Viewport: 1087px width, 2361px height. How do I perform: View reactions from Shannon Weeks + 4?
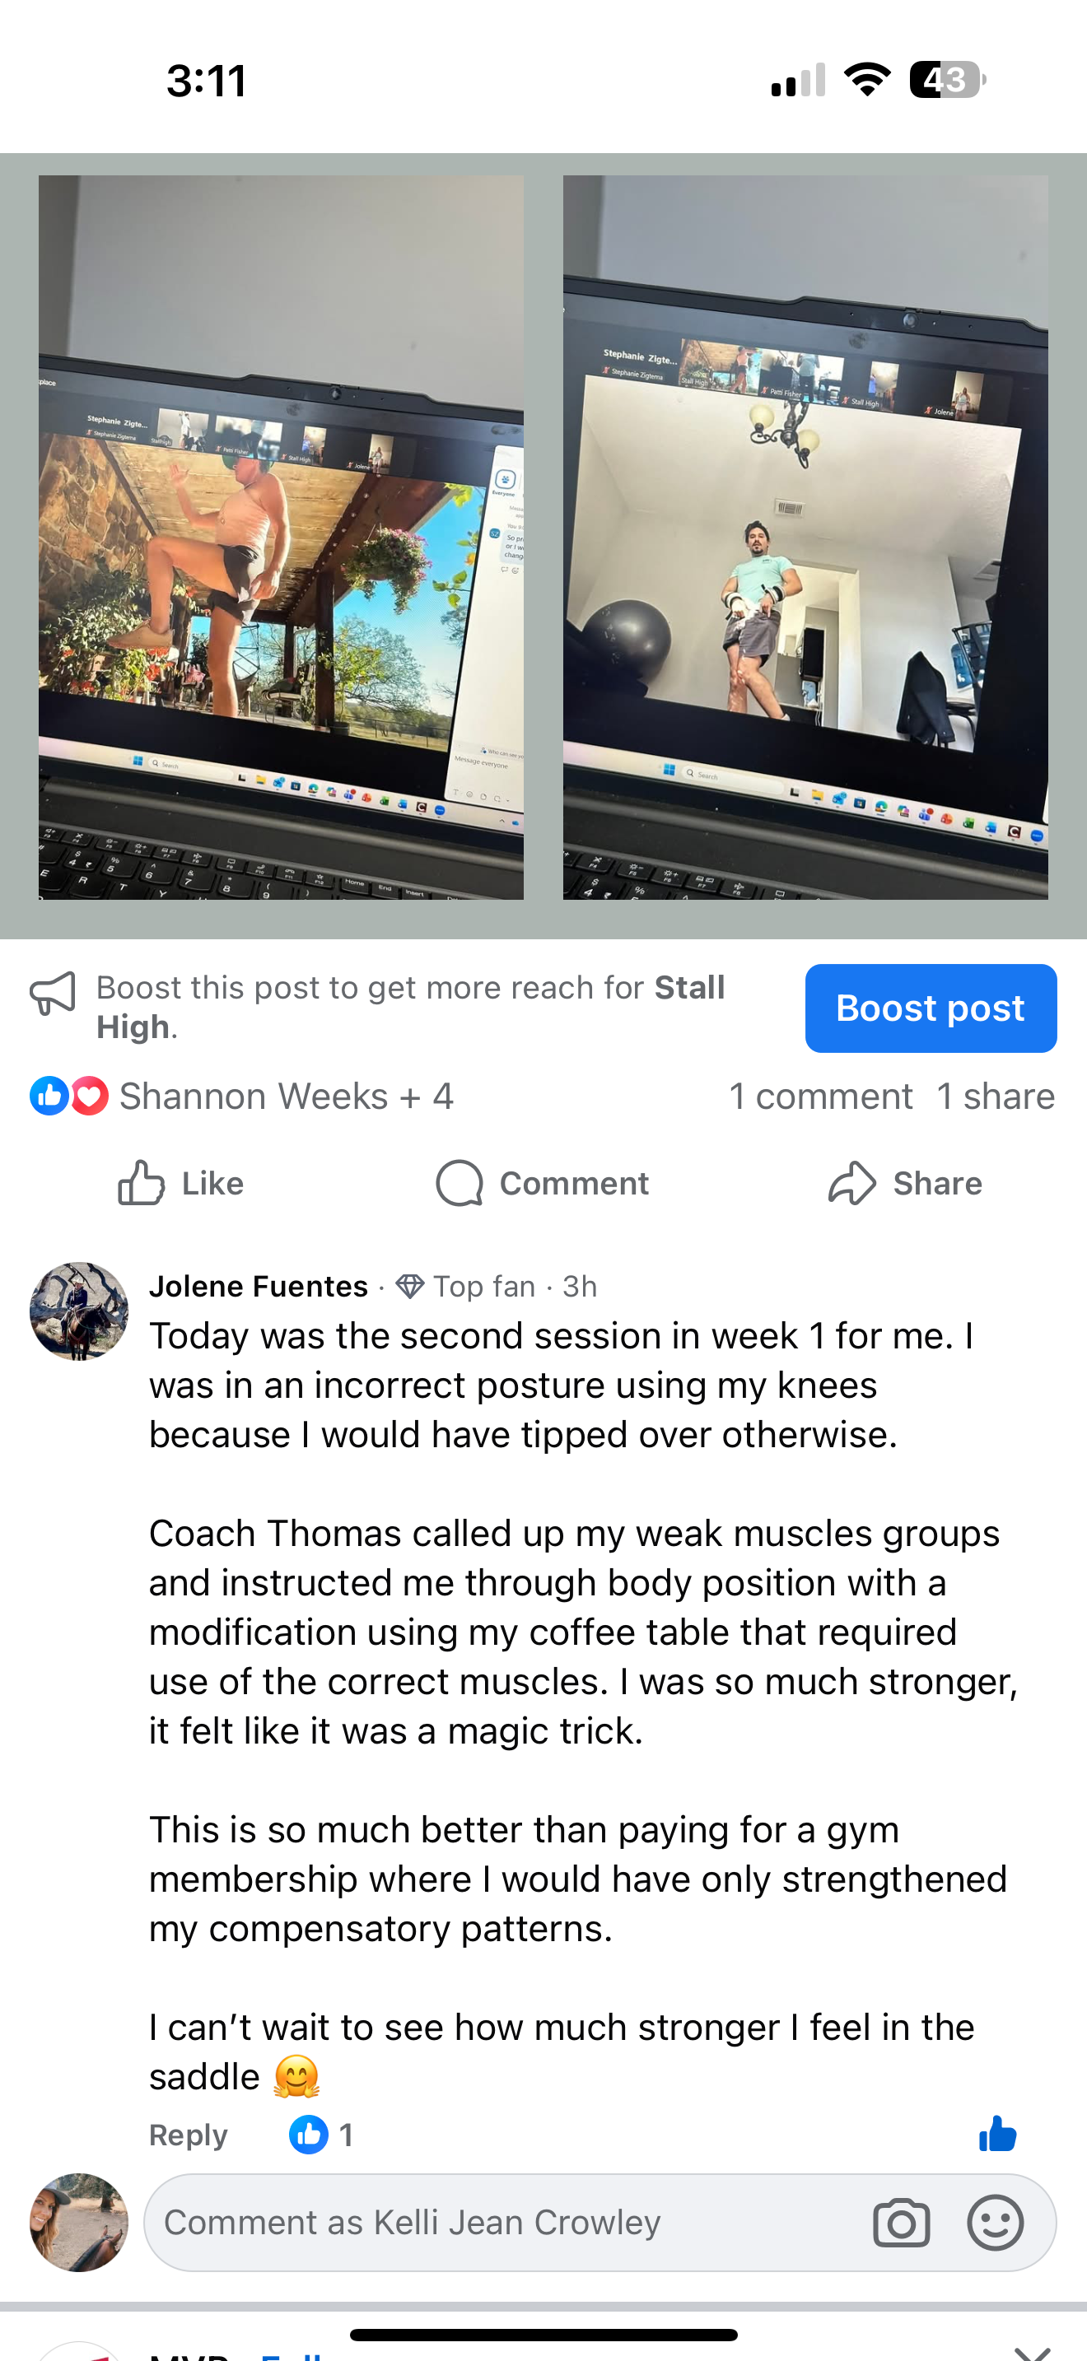pyautogui.click(x=242, y=1097)
